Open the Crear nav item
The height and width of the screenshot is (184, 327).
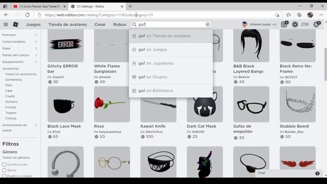(x=100, y=25)
